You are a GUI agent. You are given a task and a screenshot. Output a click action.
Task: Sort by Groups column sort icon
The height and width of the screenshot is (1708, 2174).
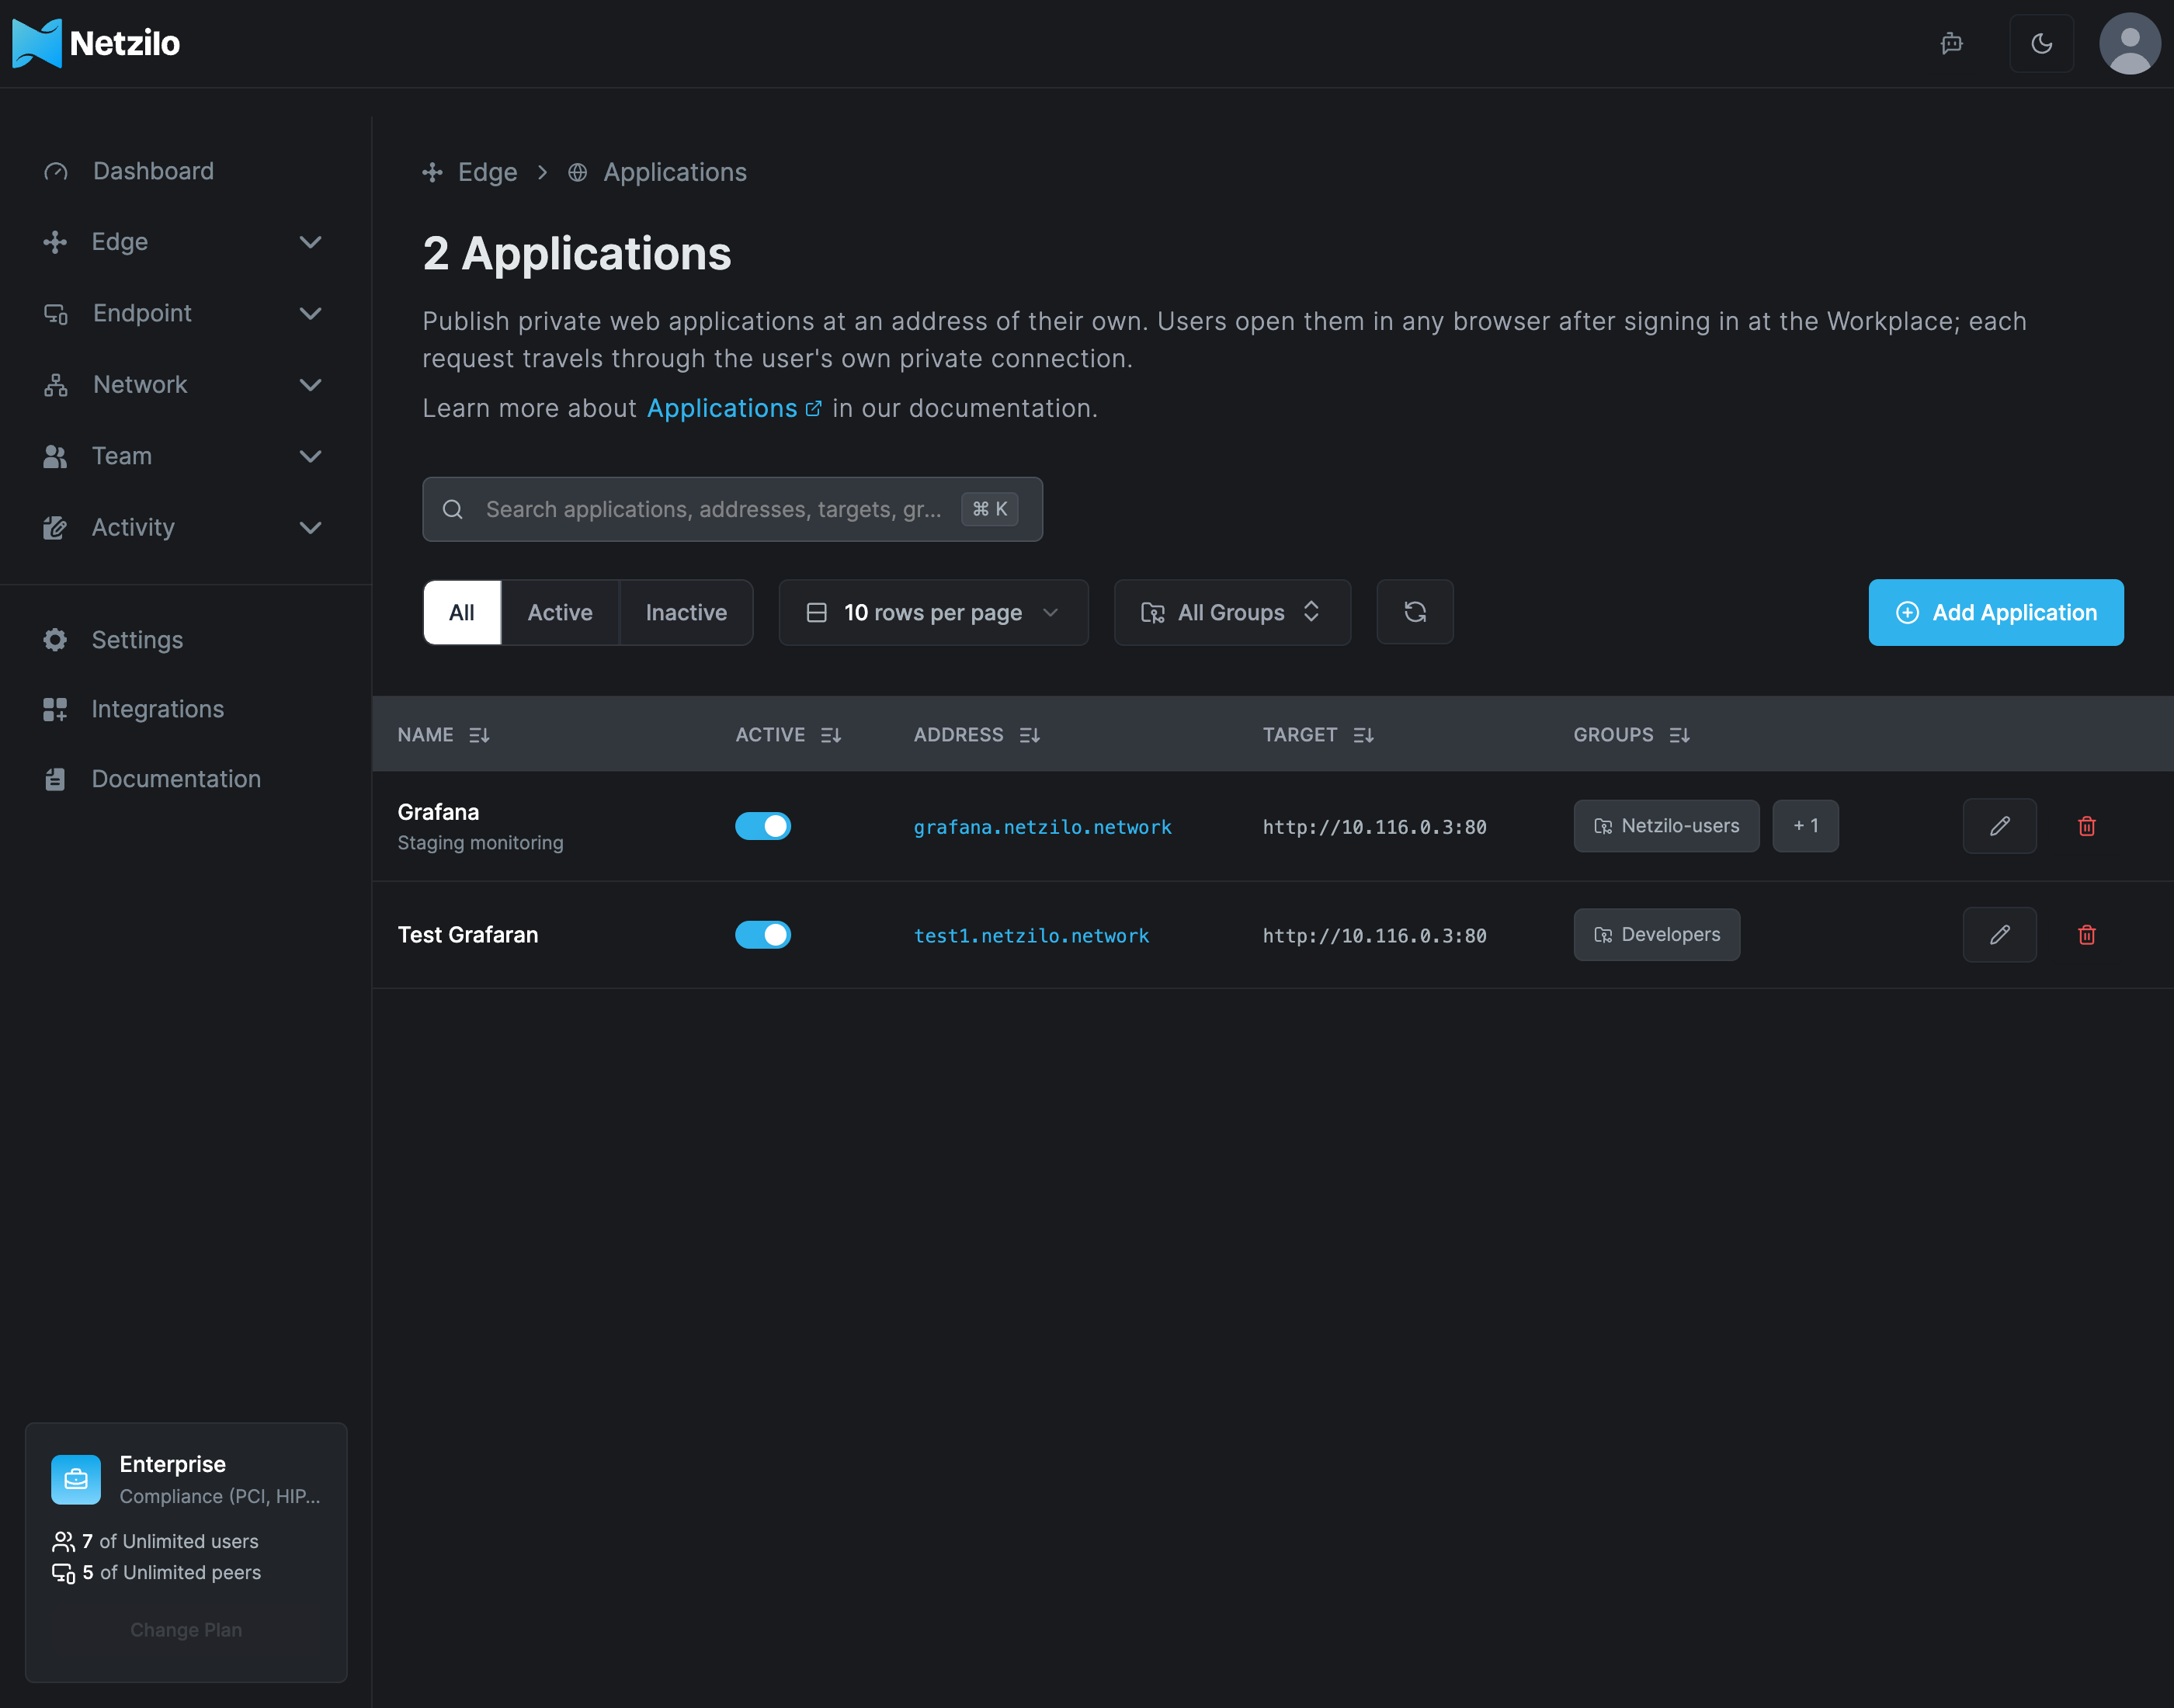click(1679, 735)
